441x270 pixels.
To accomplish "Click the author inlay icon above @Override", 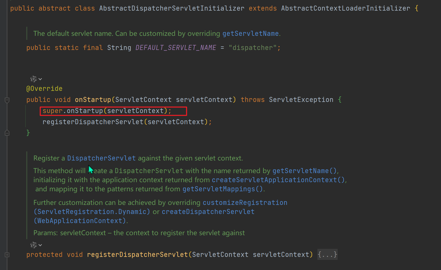I will pyautogui.click(x=33, y=79).
